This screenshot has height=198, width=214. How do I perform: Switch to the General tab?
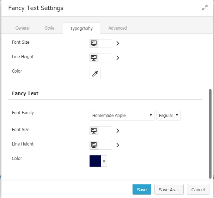tap(23, 28)
